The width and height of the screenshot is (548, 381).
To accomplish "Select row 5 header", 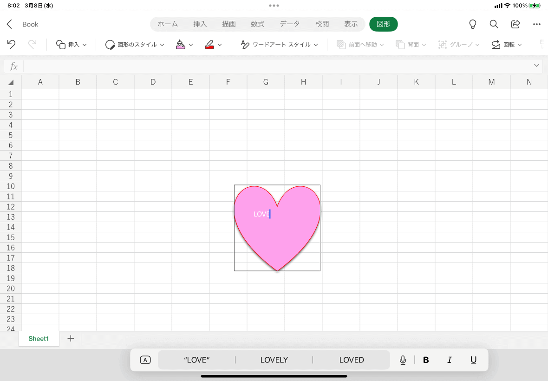I will tap(11, 135).
